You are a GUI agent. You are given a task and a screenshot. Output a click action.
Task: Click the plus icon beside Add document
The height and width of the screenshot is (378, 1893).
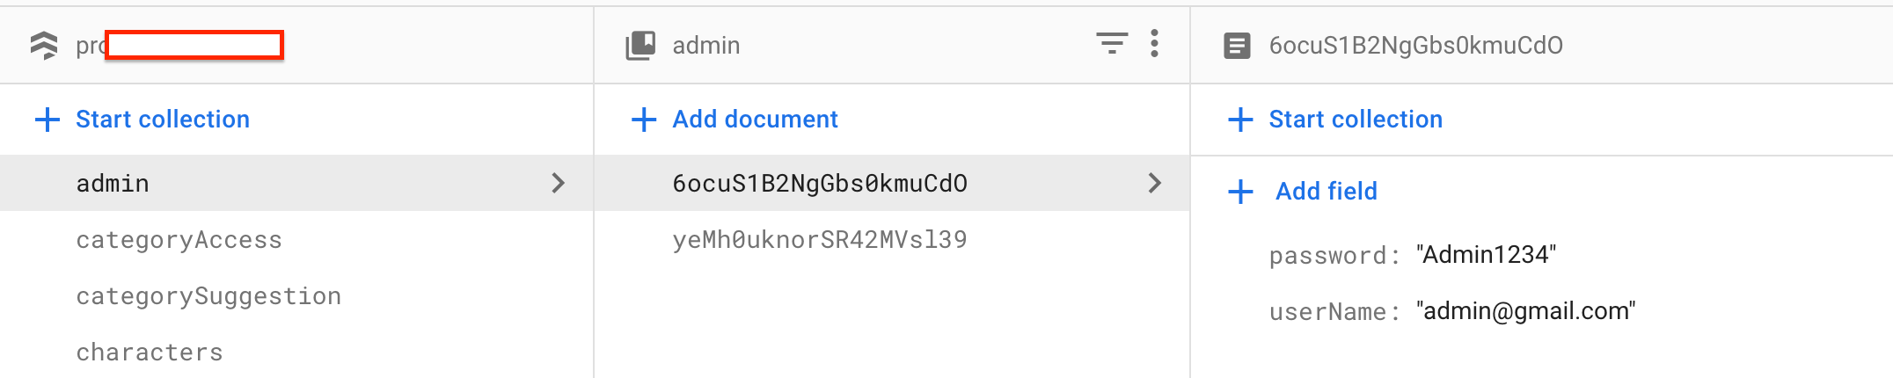point(644,120)
